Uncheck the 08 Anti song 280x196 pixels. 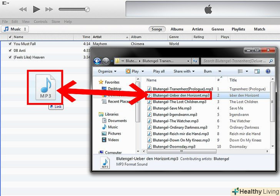(x=10, y=50)
